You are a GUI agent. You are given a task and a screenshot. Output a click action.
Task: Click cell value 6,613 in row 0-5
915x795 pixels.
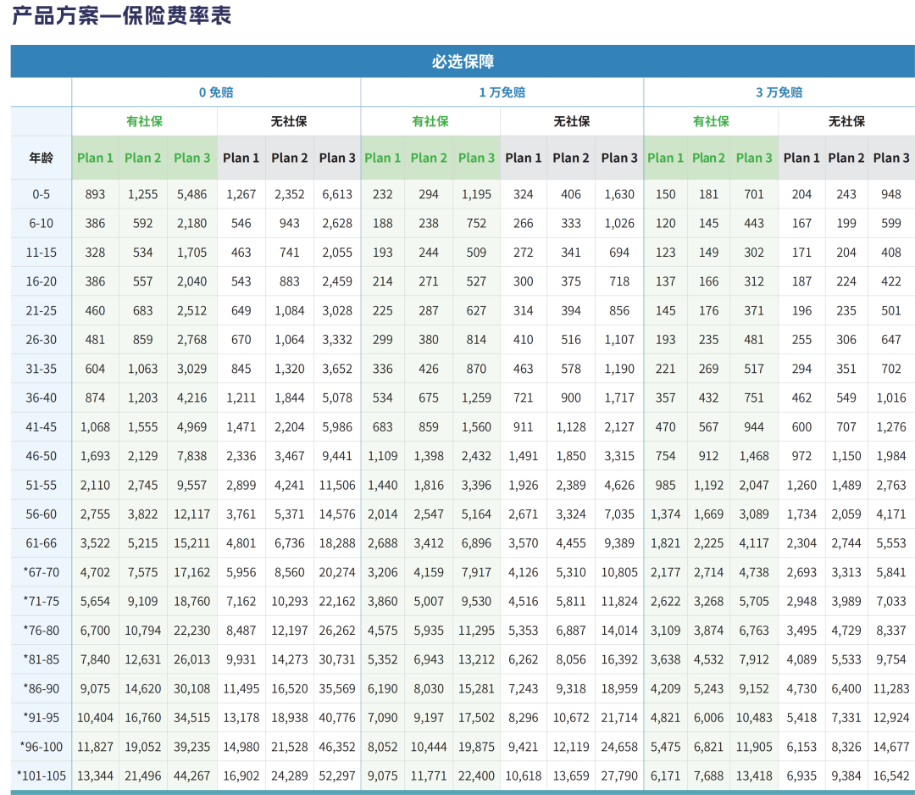(x=337, y=194)
